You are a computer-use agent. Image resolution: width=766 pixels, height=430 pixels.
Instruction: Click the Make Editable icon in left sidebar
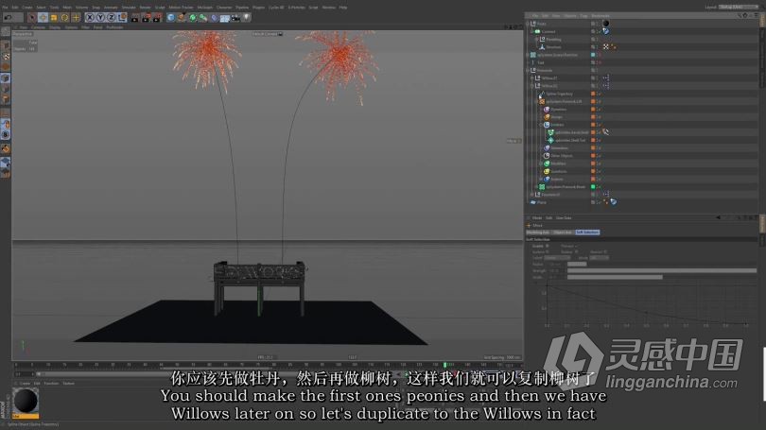coord(6,32)
